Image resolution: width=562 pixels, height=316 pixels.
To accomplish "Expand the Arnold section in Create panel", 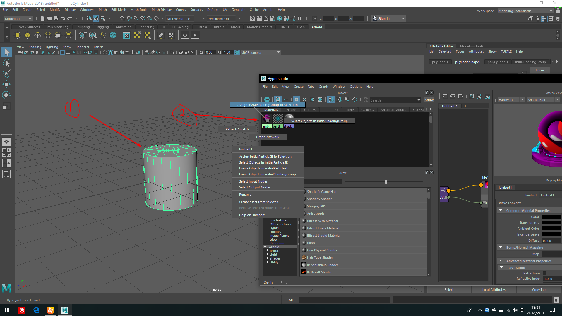I will pyautogui.click(x=265, y=247).
